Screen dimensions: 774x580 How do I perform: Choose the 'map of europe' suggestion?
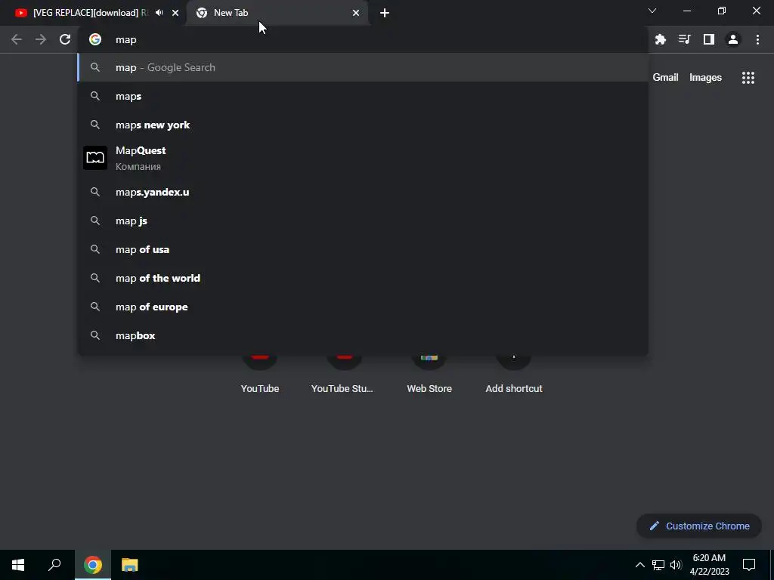(363, 307)
